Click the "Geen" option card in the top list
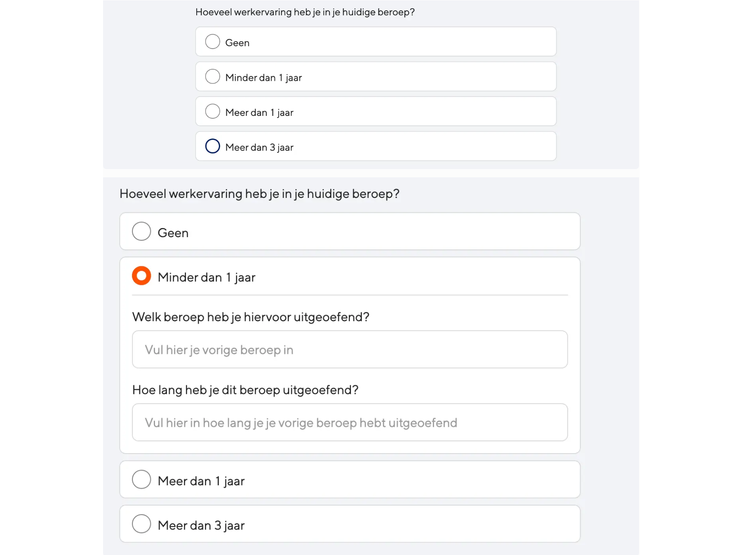This screenshot has width=740, height=555. (x=375, y=41)
